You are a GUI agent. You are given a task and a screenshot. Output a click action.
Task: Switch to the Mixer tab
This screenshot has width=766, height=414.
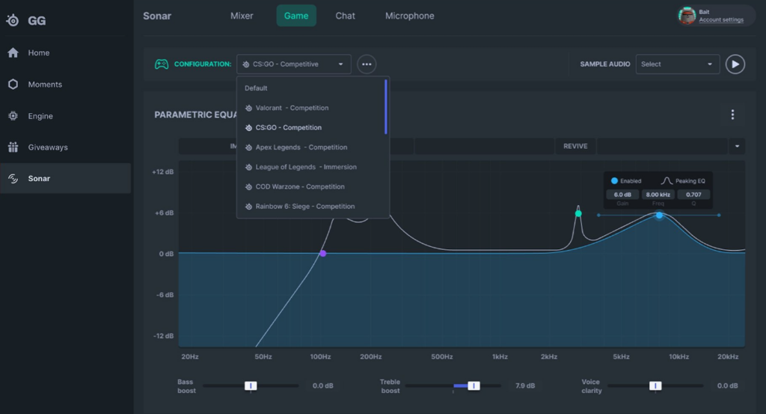pos(242,16)
